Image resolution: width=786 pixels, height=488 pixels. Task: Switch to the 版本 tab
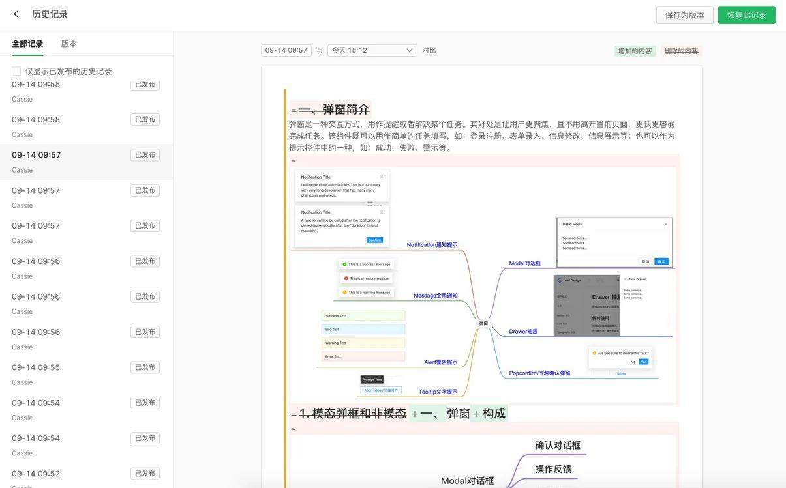(69, 44)
